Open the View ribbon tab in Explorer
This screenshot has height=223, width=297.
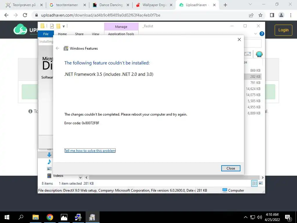click(95, 34)
